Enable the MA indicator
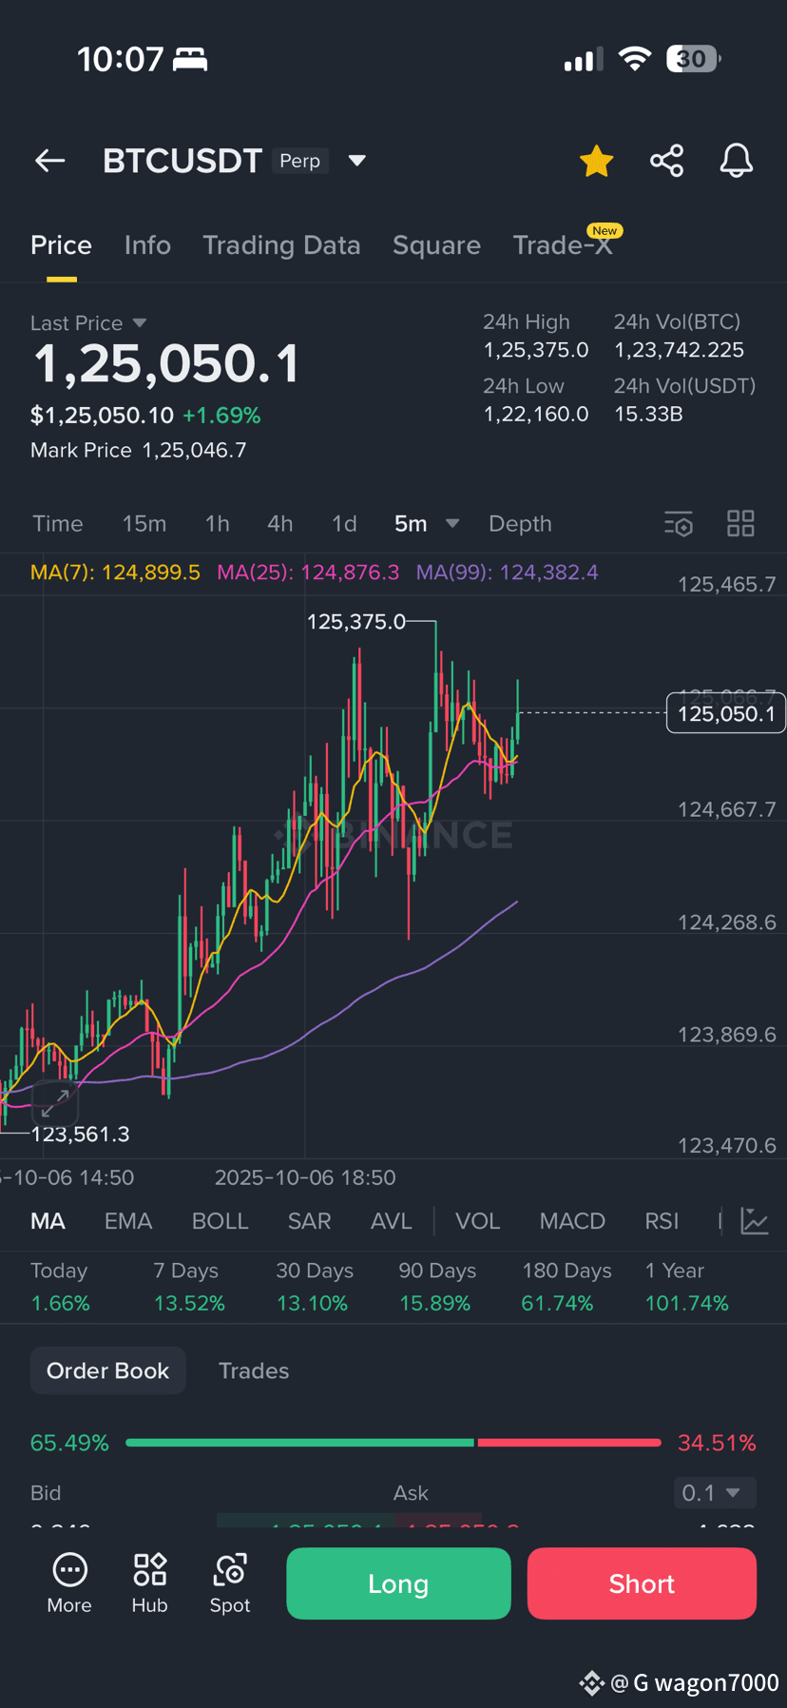Viewport: 787px width, 1708px height. (x=48, y=1221)
